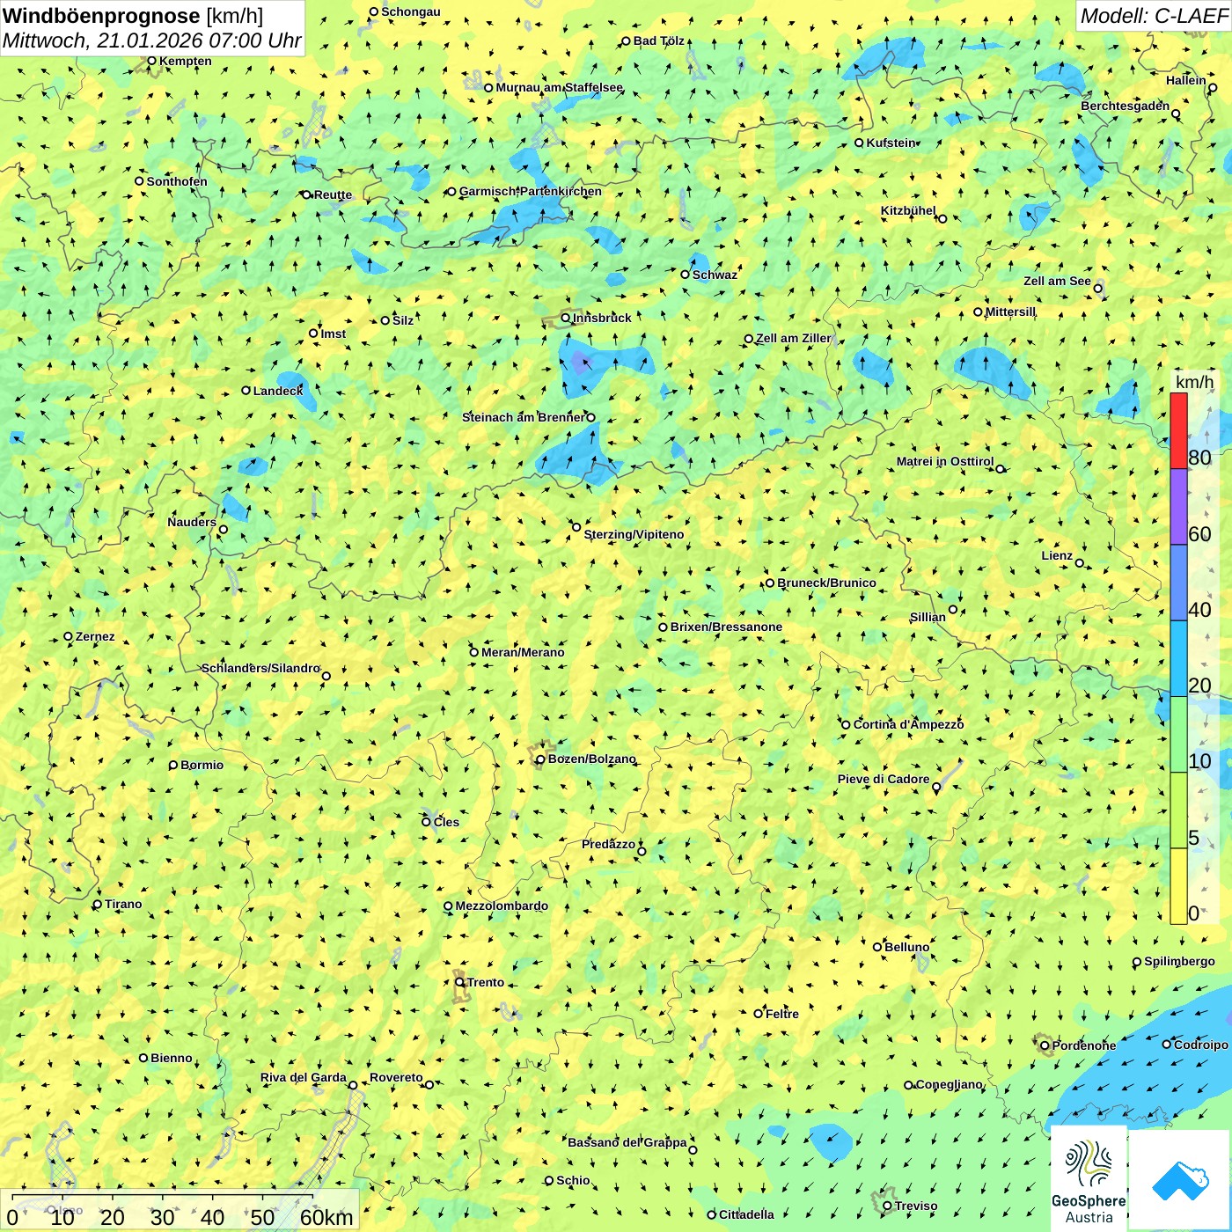This screenshot has height=1232, width=1232.
Task: Click the 'Windböenprognose [km/h]' title
Action: tap(133, 16)
